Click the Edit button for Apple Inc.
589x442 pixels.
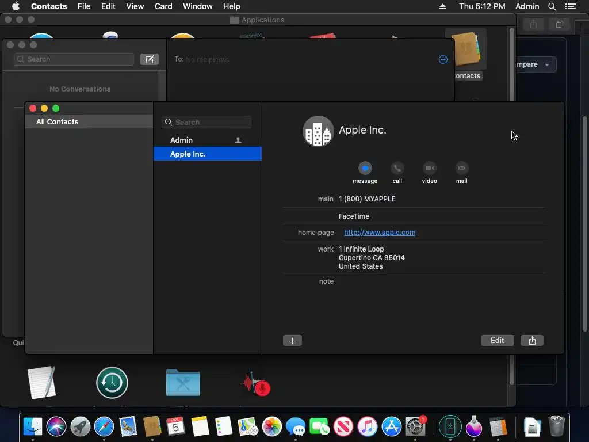click(x=498, y=341)
